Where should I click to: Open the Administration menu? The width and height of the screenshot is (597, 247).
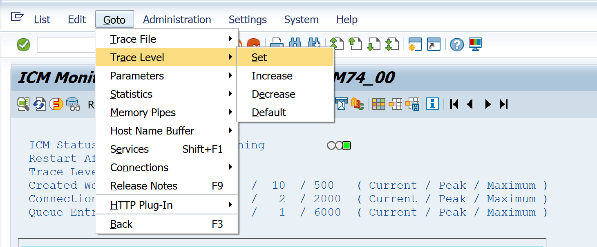point(177,20)
